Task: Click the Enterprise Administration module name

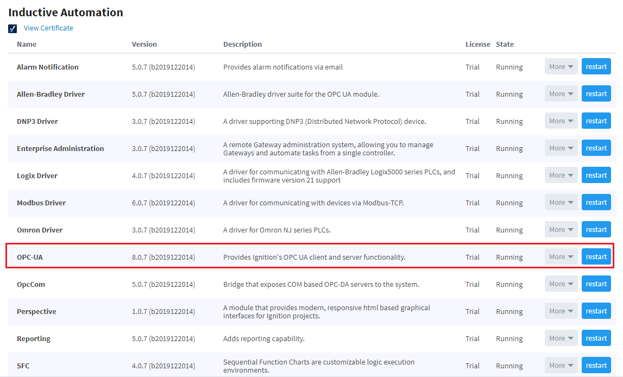Action: pos(60,149)
